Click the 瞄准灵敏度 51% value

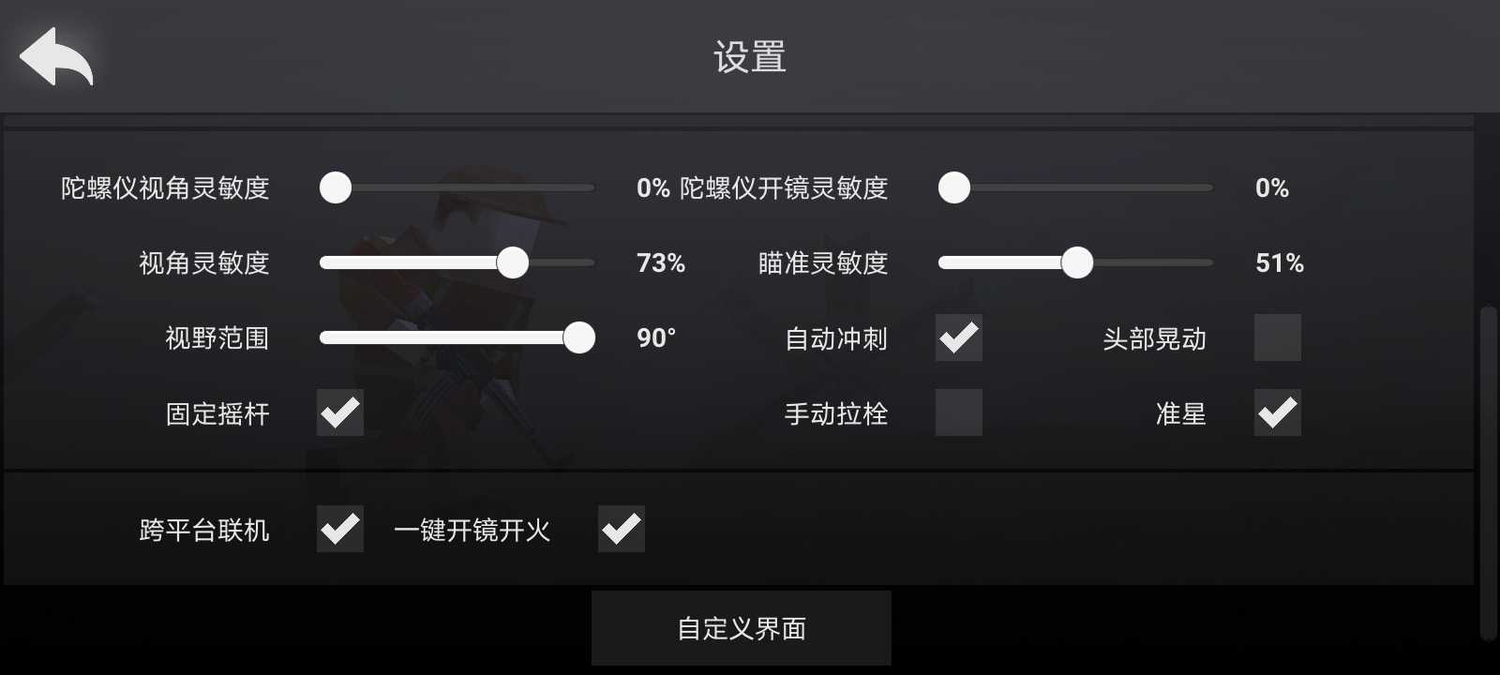pyautogui.click(x=1280, y=263)
